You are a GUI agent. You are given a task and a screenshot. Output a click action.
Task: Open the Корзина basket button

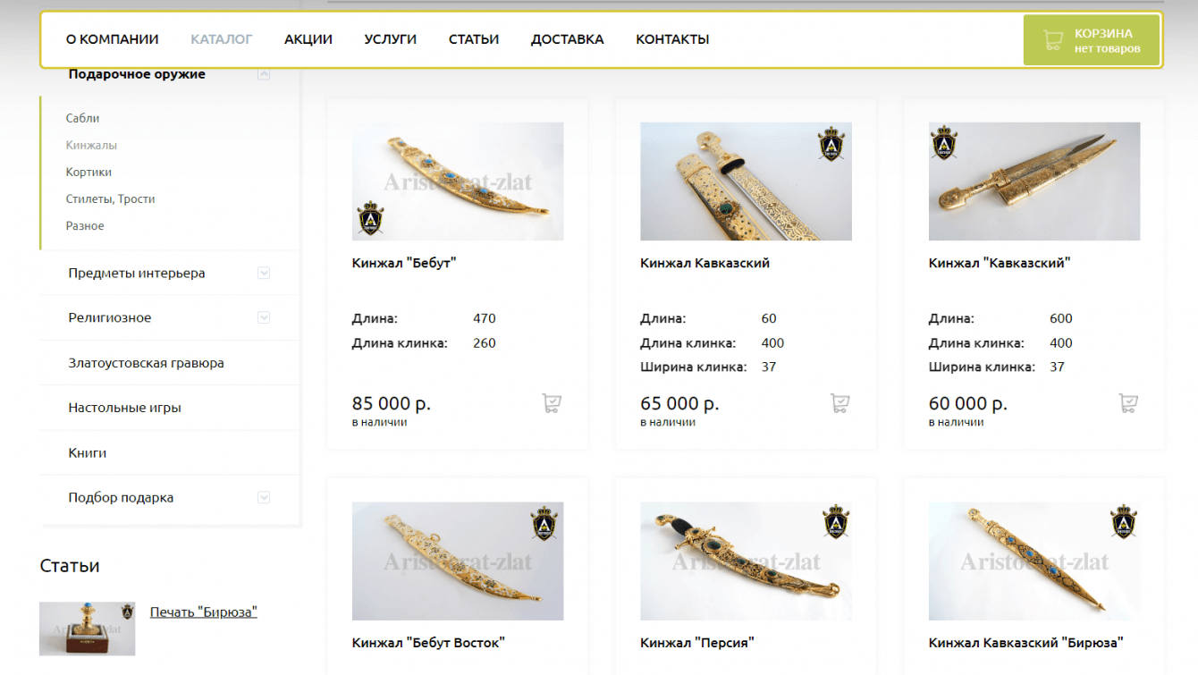[1092, 40]
